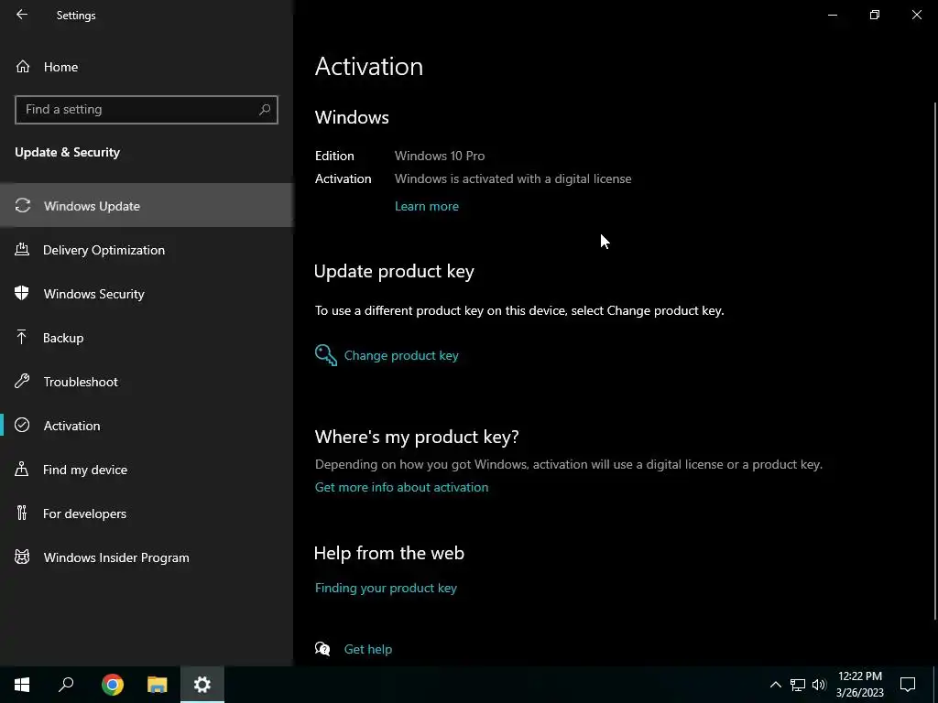Click the search magnifier in Find a setting
Image resolution: width=938 pixels, height=703 pixels.
[x=265, y=110]
